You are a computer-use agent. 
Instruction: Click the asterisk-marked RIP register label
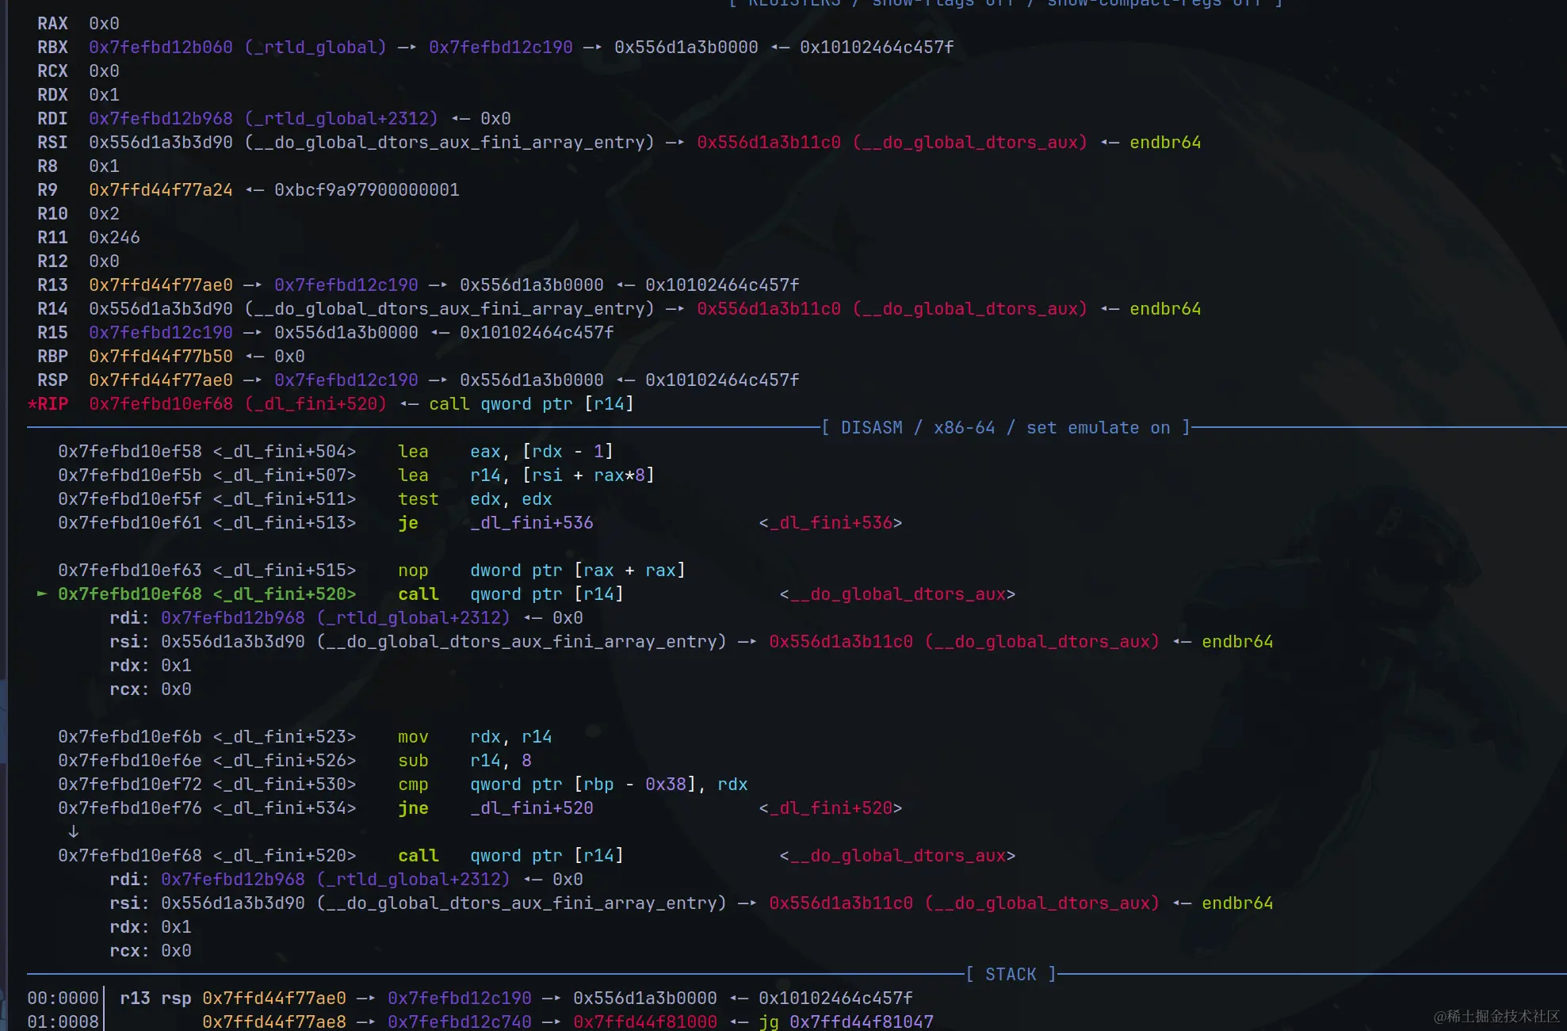[x=48, y=404]
